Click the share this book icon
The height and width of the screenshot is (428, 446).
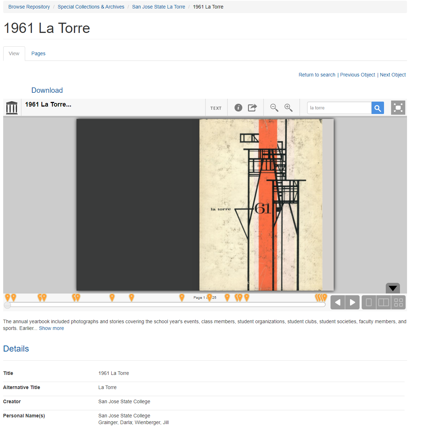click(x=252, y=108)
